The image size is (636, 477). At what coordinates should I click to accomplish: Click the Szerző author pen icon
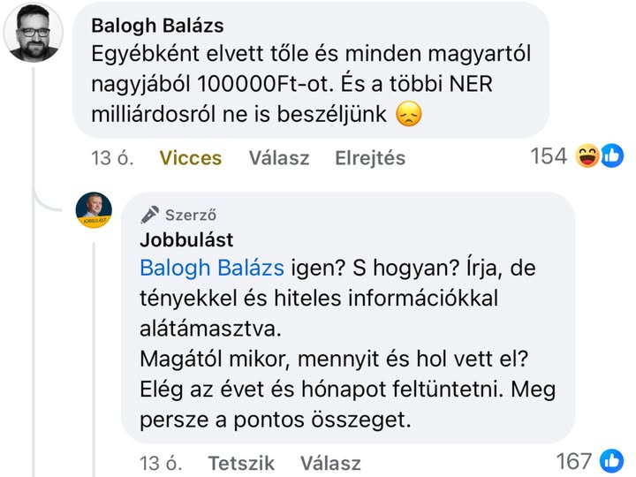point(150,214)
